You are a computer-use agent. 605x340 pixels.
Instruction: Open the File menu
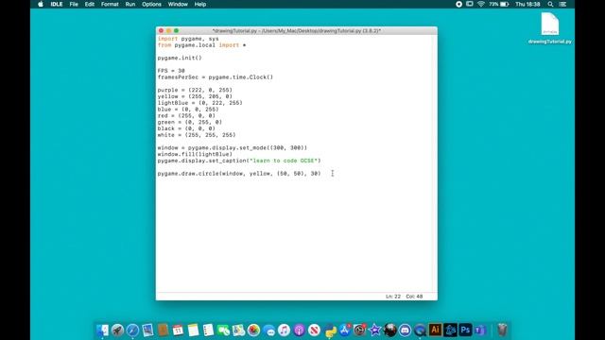[x=74, y=4]
